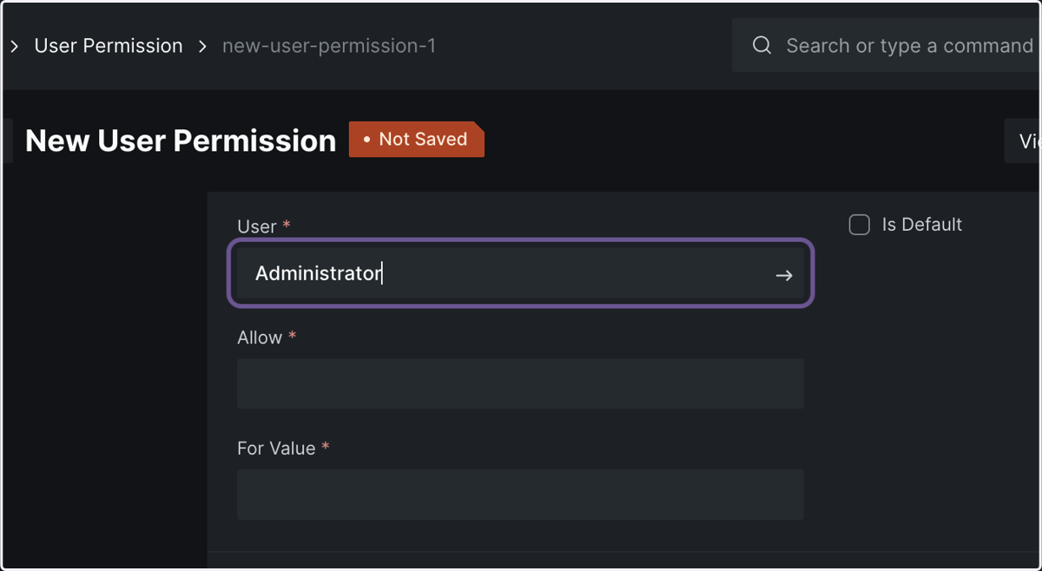
Task: Open the User Permission breadcrumb link
Action: 109,46
